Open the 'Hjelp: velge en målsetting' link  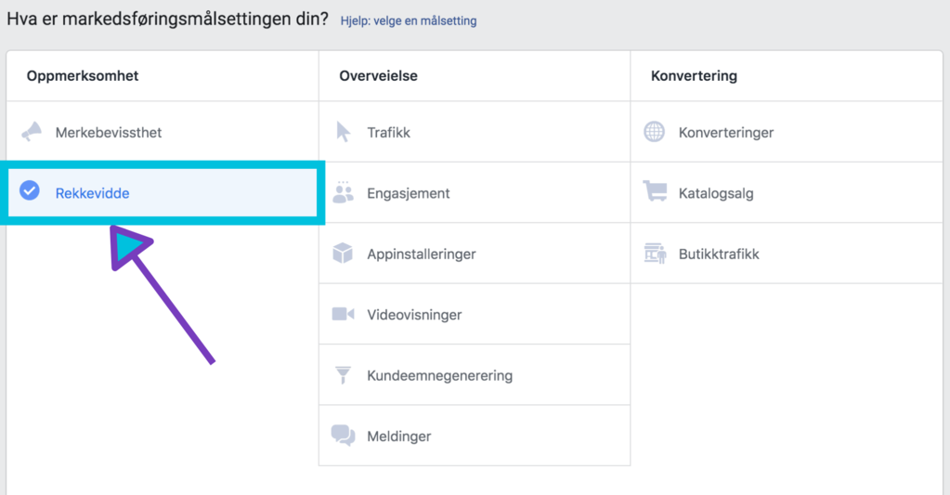tap(408, 20)
